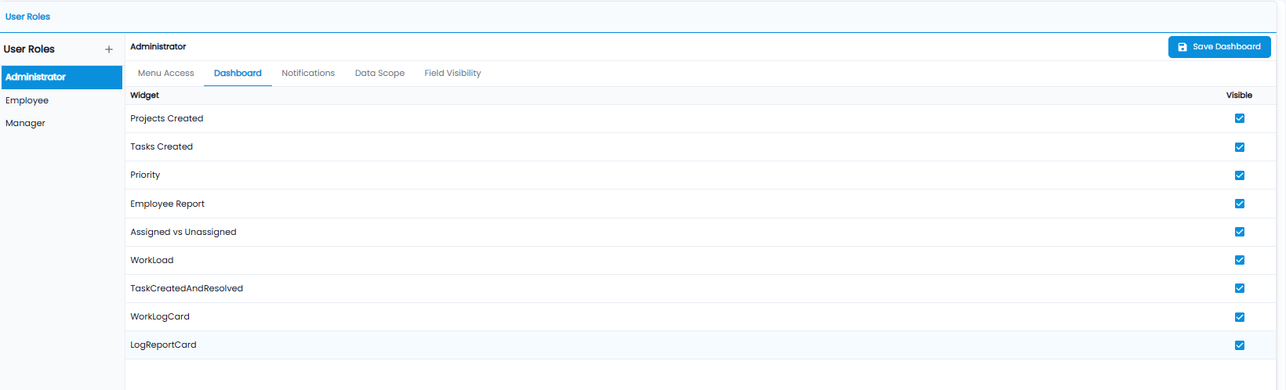This screenshot has width=1286, height=390.
Task: Toggle Tasks Created visible checkbox
Action: tap(1240, 147)
